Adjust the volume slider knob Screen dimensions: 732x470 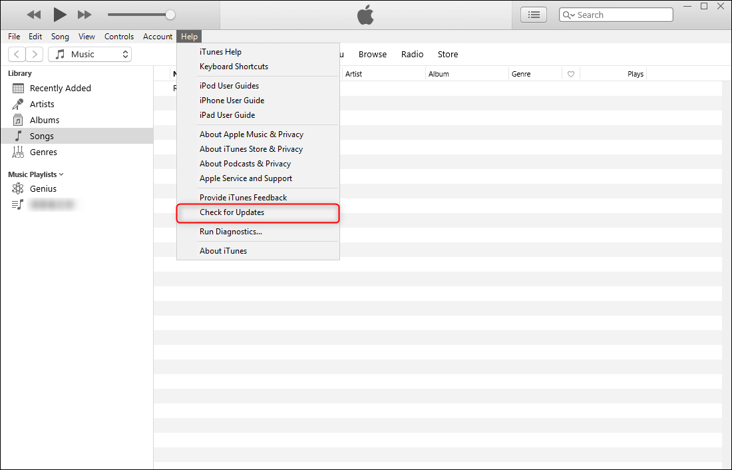(170, 15)
